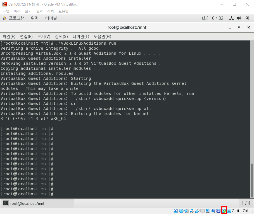Click the mouse integration status icon
The image size is (254, 214).
pyautogui.click(x=224, y=211)
